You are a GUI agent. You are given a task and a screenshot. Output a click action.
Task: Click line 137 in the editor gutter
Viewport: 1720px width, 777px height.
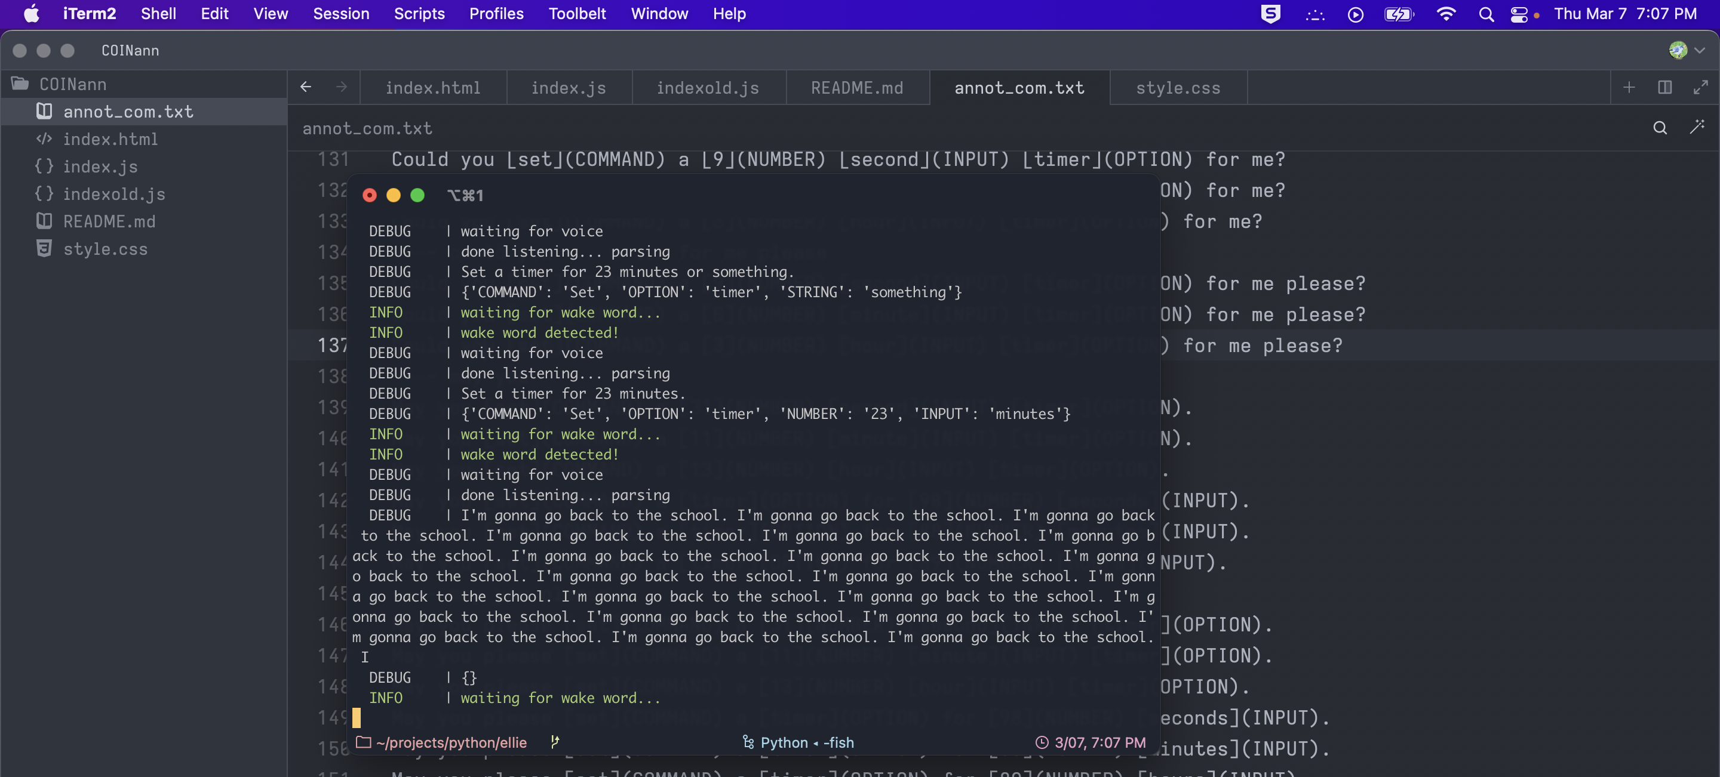(x=332, y=345)
